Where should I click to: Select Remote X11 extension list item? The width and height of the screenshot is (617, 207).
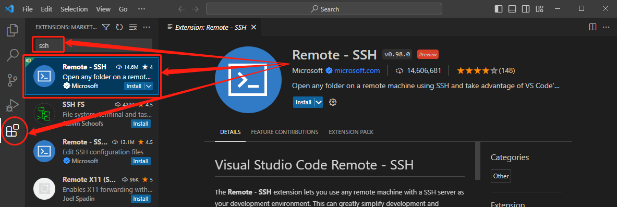tap(92, 189)
